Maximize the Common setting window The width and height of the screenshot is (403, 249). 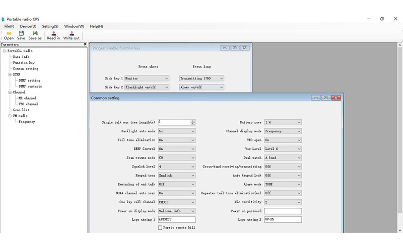coord(325,98)
